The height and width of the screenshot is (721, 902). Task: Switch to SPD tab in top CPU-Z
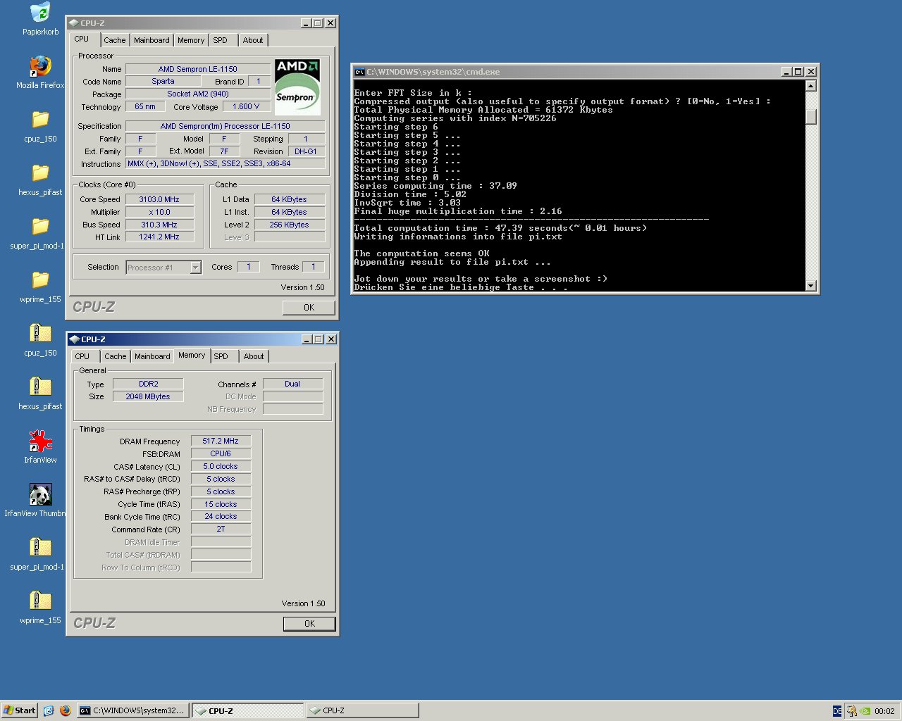click(x=221, y=41)
